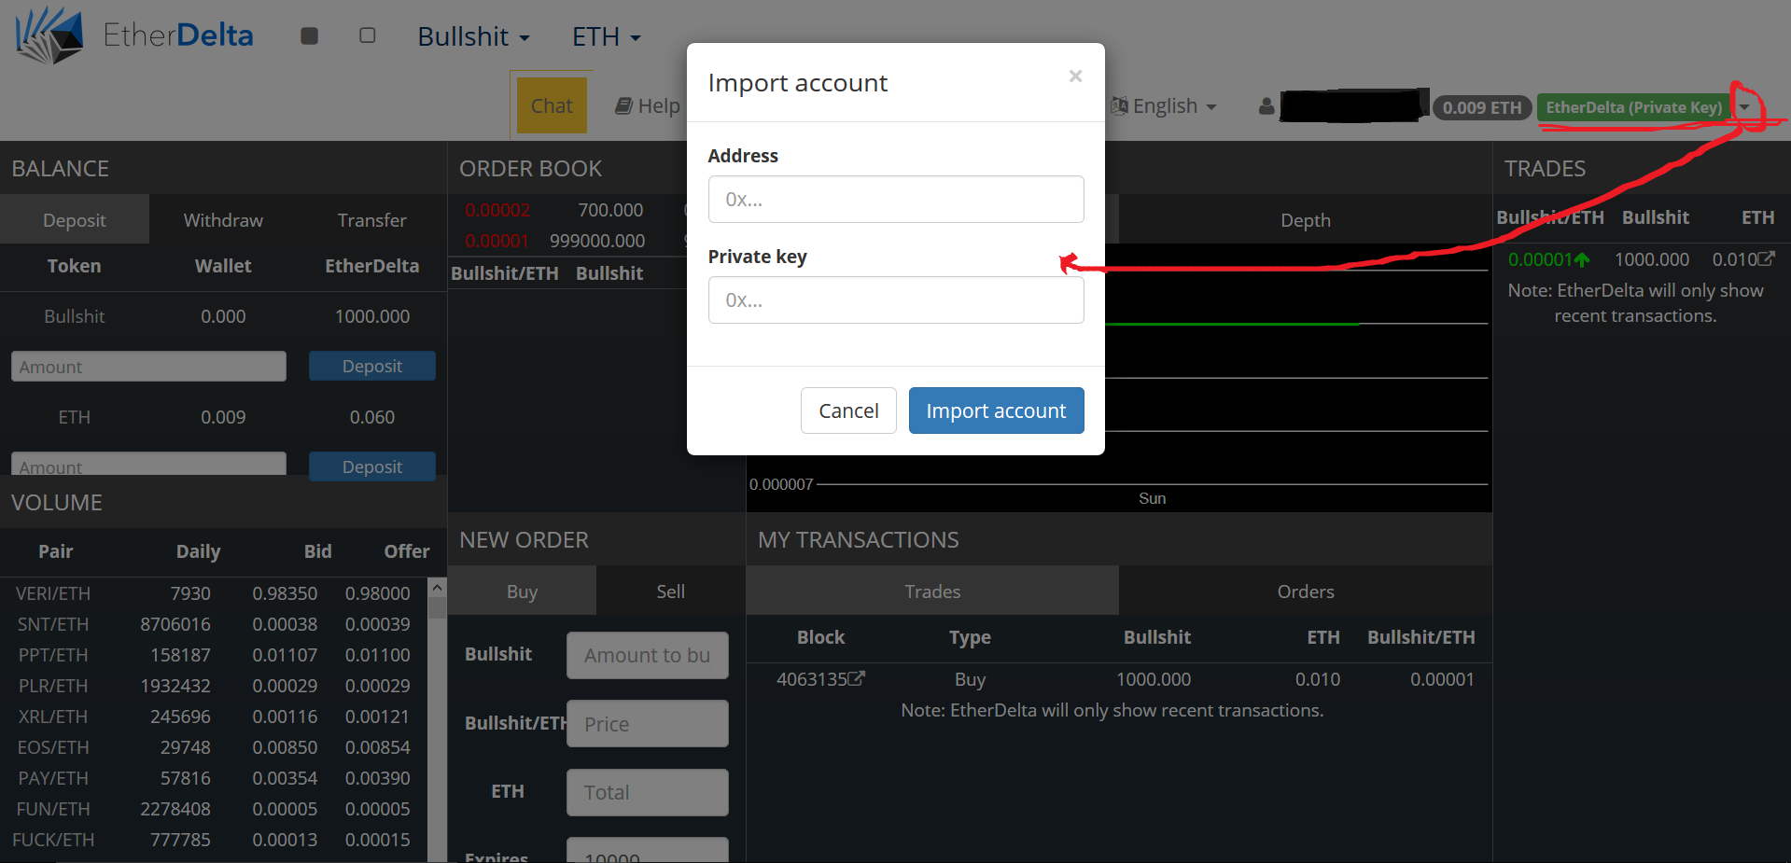Click the Cancel button in dialog
Viewport: 1791px width, 863px height.
848,411
